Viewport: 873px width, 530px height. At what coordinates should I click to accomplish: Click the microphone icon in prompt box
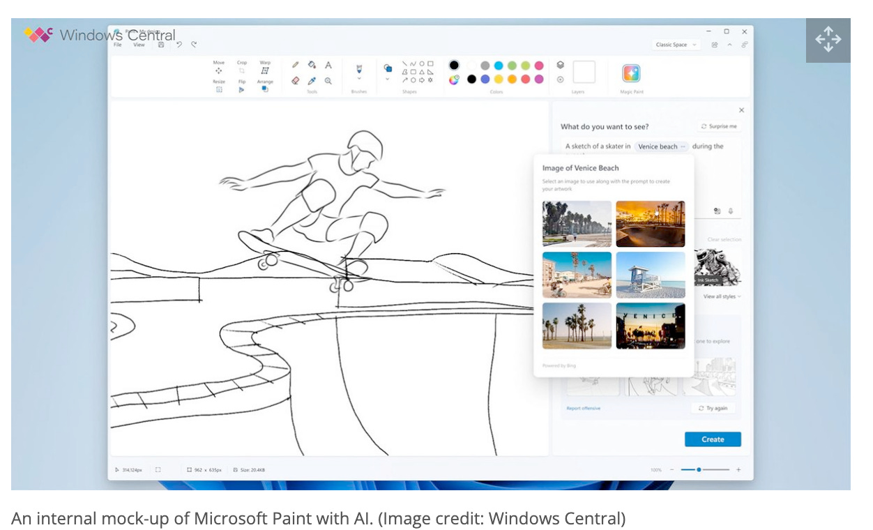click(x=731, y=211)
